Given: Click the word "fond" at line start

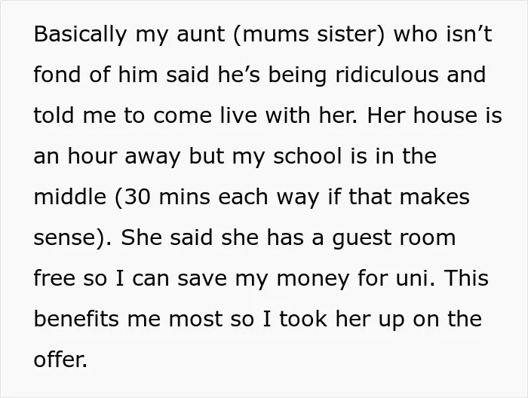Looking at the screenshot, I should (57, 75).
